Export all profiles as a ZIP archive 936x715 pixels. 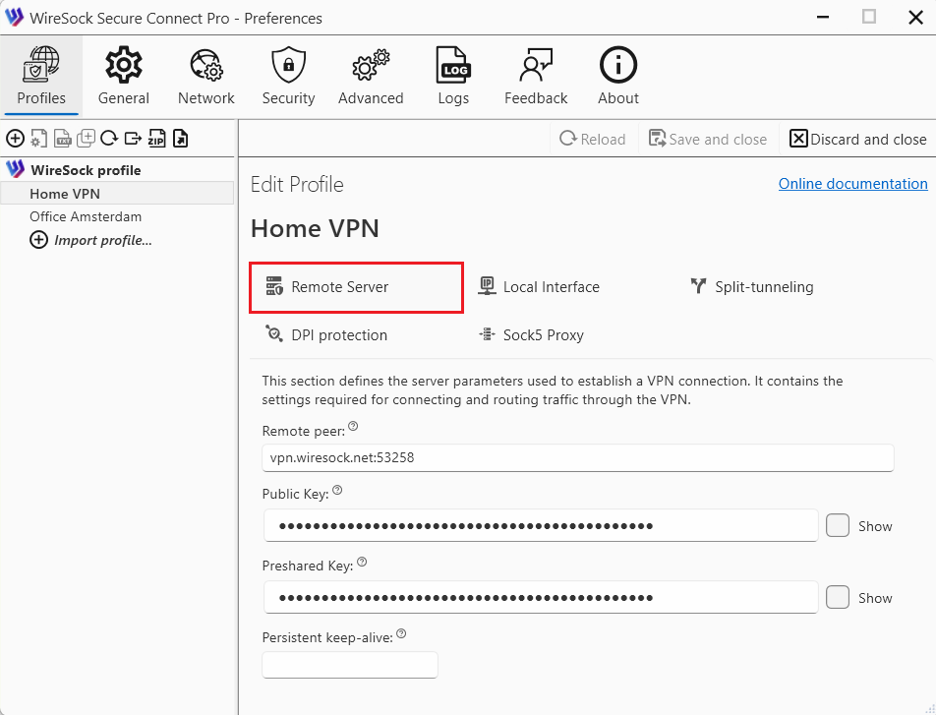tap(156, 138)
